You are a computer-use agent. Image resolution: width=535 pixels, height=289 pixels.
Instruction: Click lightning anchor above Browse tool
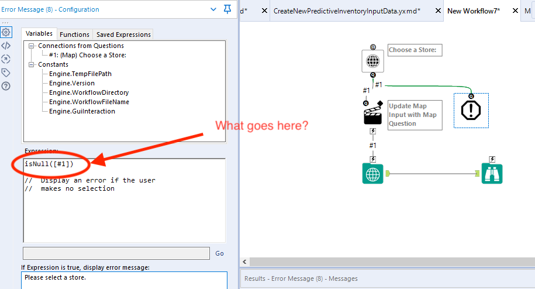click(x=492, y=159)
